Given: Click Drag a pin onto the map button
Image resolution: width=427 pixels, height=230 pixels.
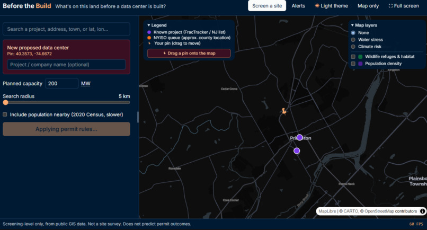Looking at the screenshot, I should coord(189,53).
